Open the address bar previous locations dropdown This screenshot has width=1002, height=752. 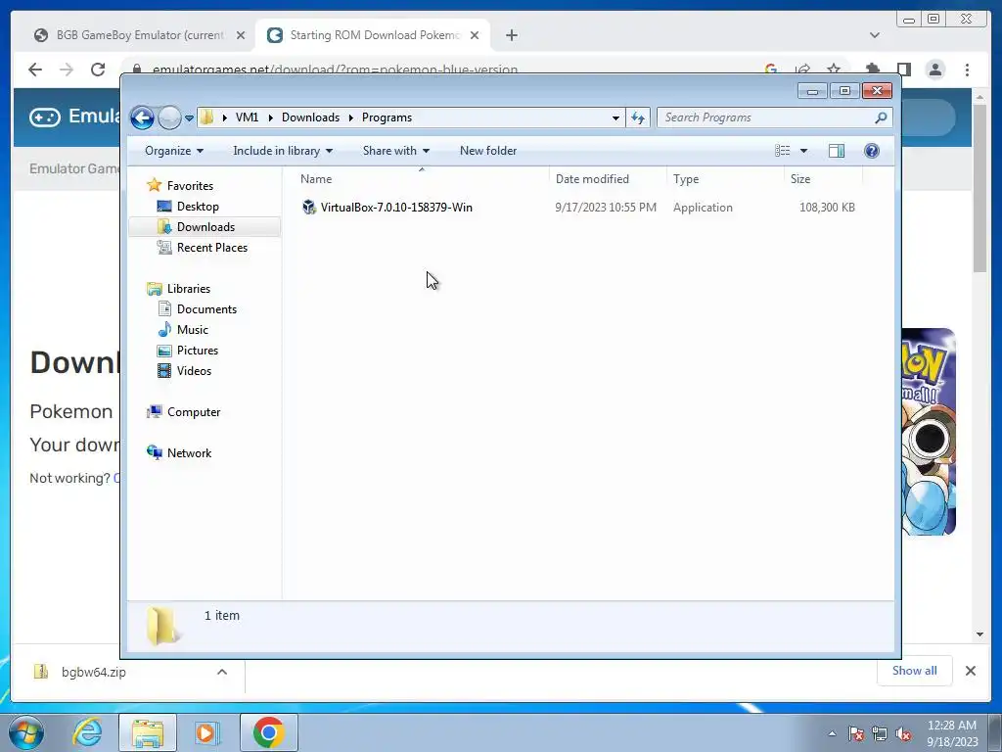coord(615,117)
